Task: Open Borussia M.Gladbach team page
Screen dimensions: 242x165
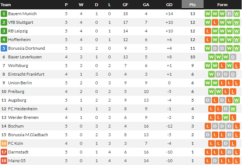Action: click(28, 135)
